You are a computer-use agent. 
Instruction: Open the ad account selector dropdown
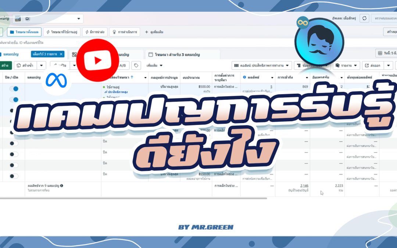tap(48, 19)
